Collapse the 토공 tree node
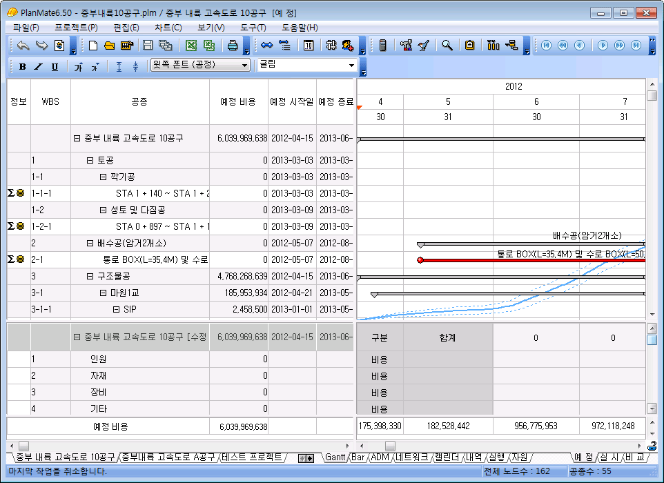Viewport: 664px width, 483px height. coord(90,160)
